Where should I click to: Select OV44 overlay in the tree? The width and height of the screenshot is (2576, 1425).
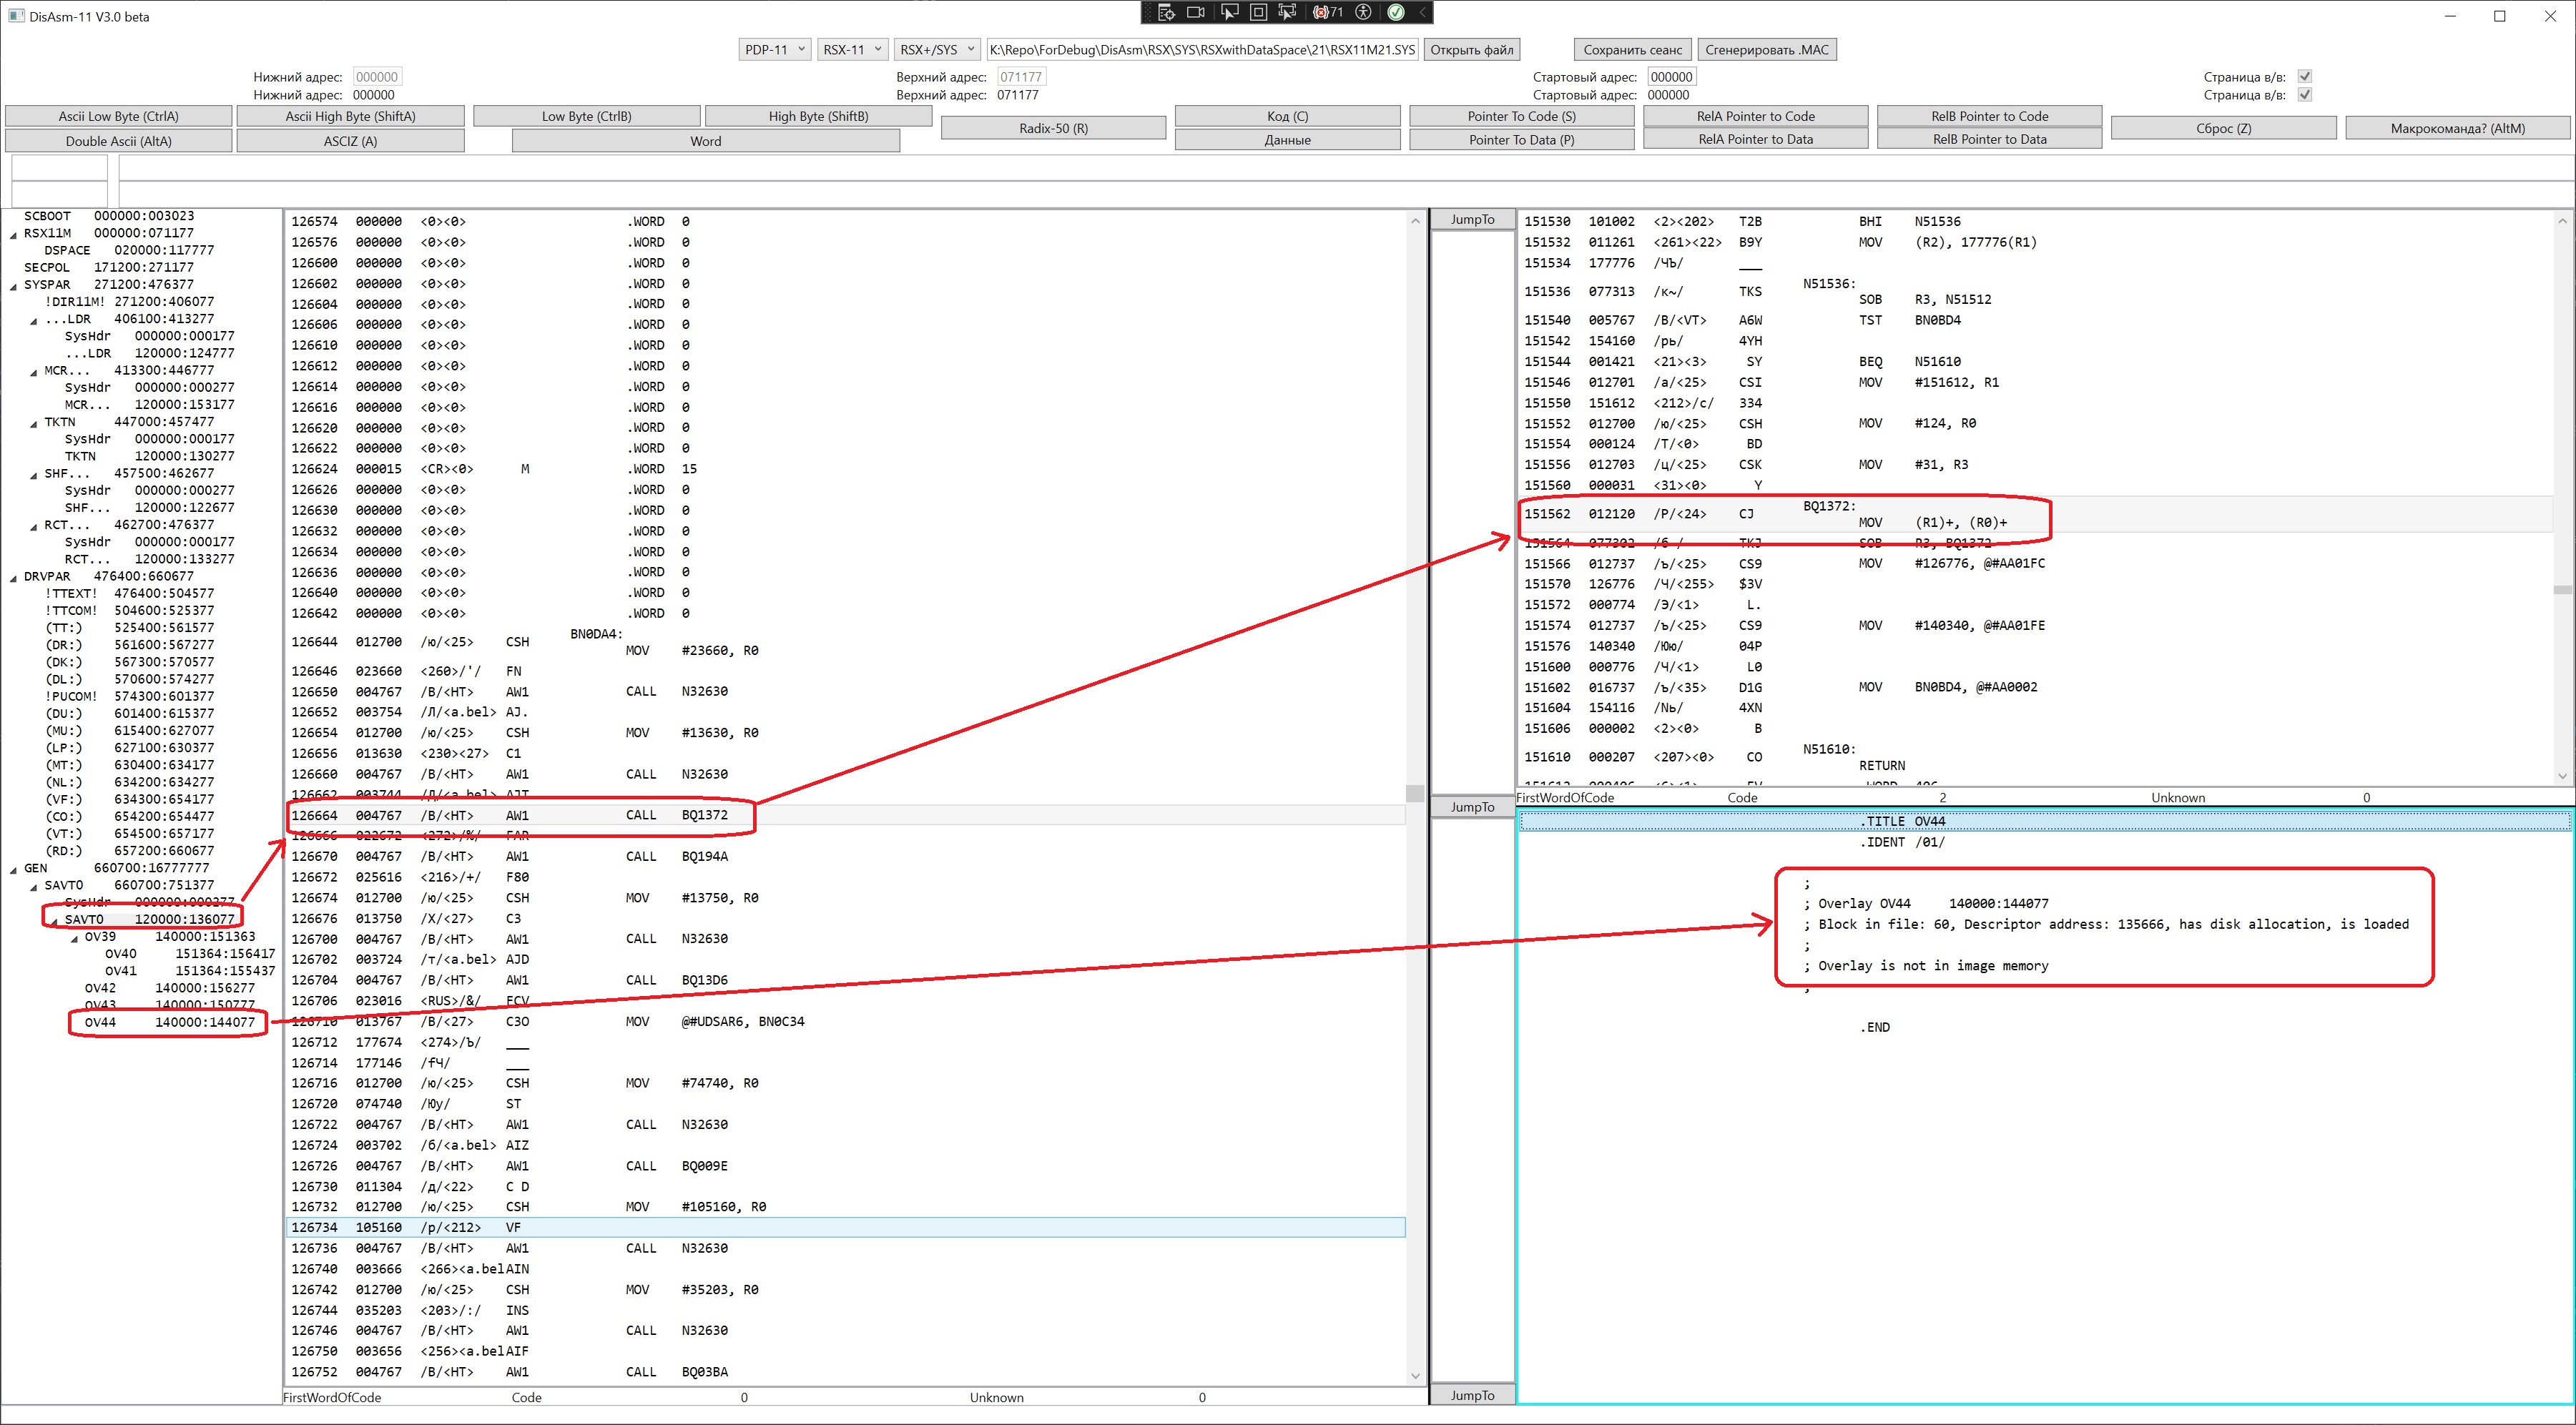tap(100, 1022)
